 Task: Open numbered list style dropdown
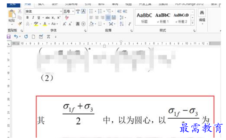coord(104,11)
